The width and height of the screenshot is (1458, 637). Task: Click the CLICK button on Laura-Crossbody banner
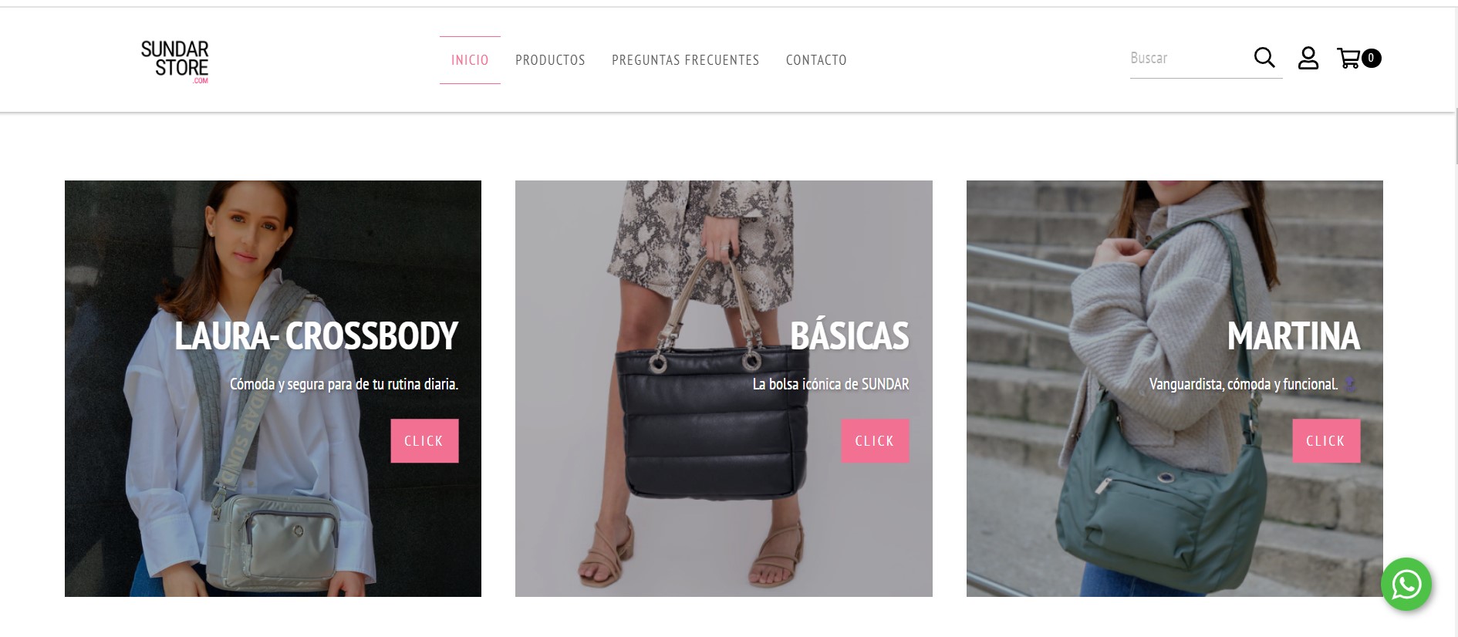(424, 441)
